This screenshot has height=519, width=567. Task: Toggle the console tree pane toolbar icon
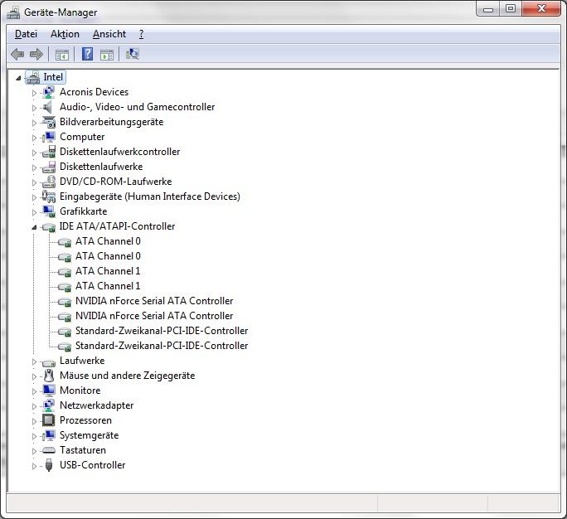coord(62,55)
